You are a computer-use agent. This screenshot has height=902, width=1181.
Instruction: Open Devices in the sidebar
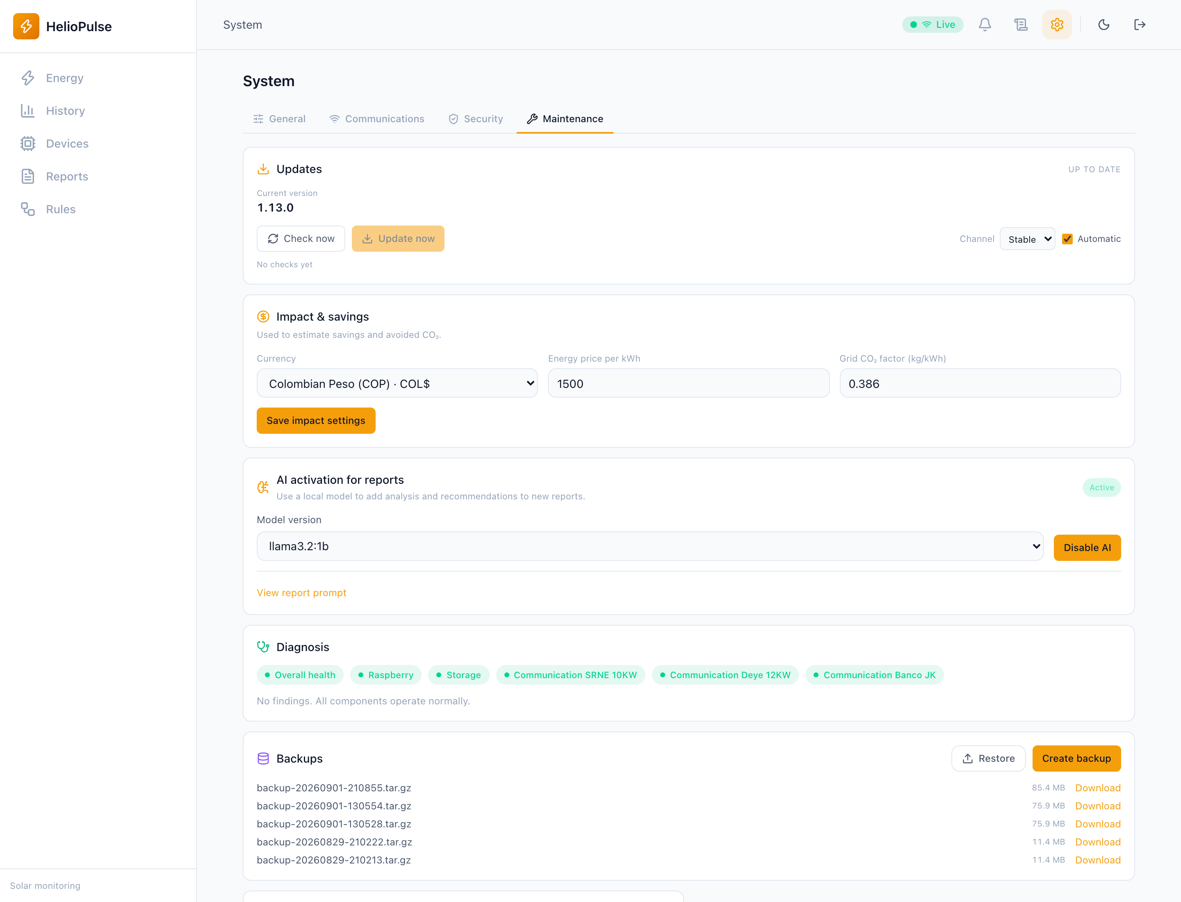(98, 143)
